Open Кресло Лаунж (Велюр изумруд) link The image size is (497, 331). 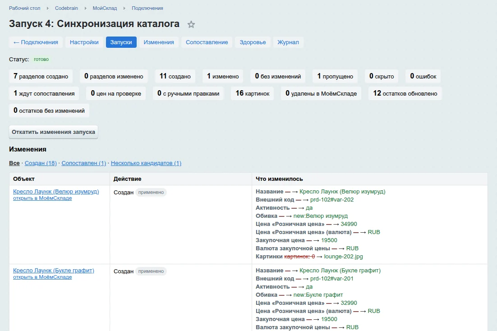(x=56, y=192)
